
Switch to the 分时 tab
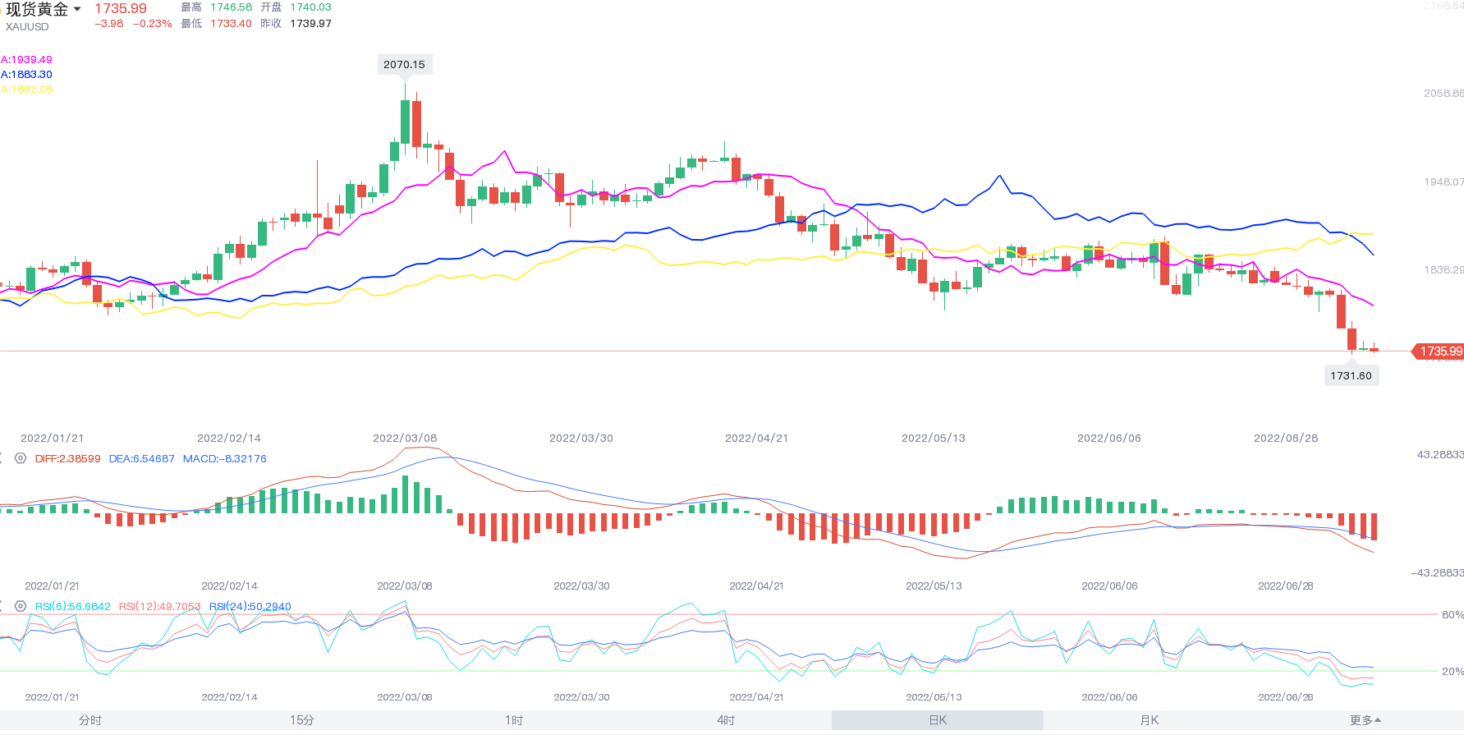tap(90, 720)
